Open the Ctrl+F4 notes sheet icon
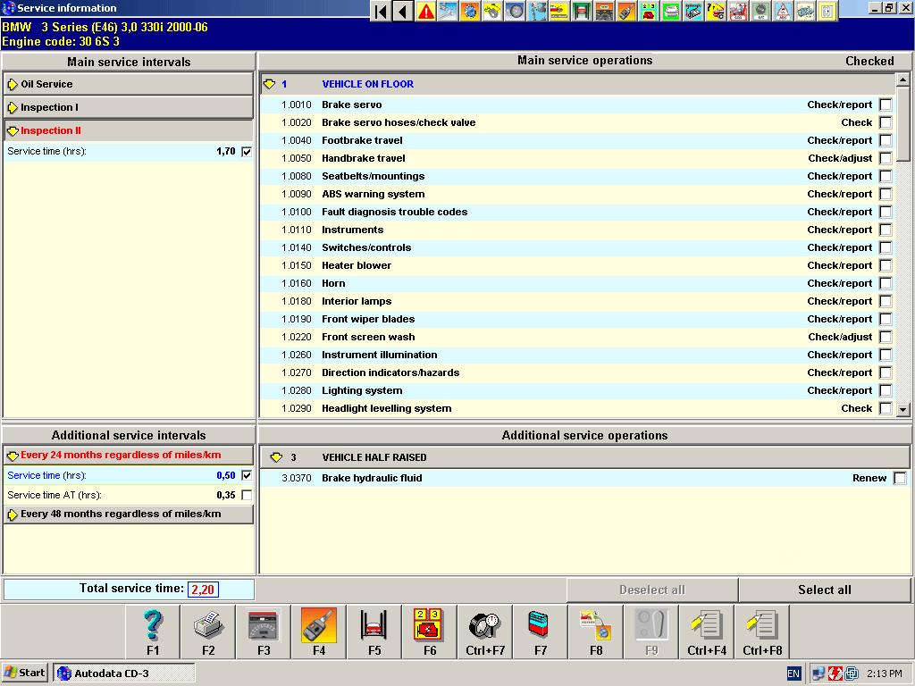The width and height of the screenshot is (915, 686). point(707,632)
